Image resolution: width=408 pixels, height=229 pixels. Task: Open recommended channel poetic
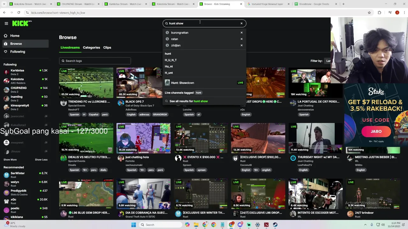25,210
